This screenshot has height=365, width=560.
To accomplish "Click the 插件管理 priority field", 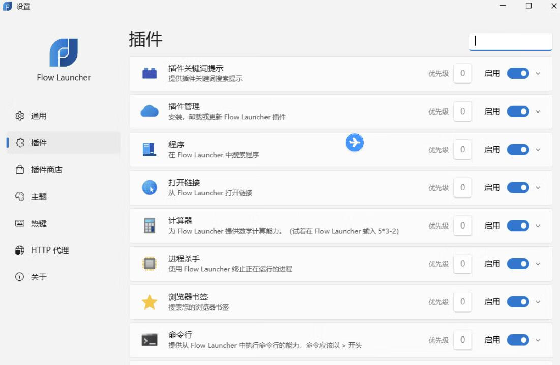I will tap(462, 111).
